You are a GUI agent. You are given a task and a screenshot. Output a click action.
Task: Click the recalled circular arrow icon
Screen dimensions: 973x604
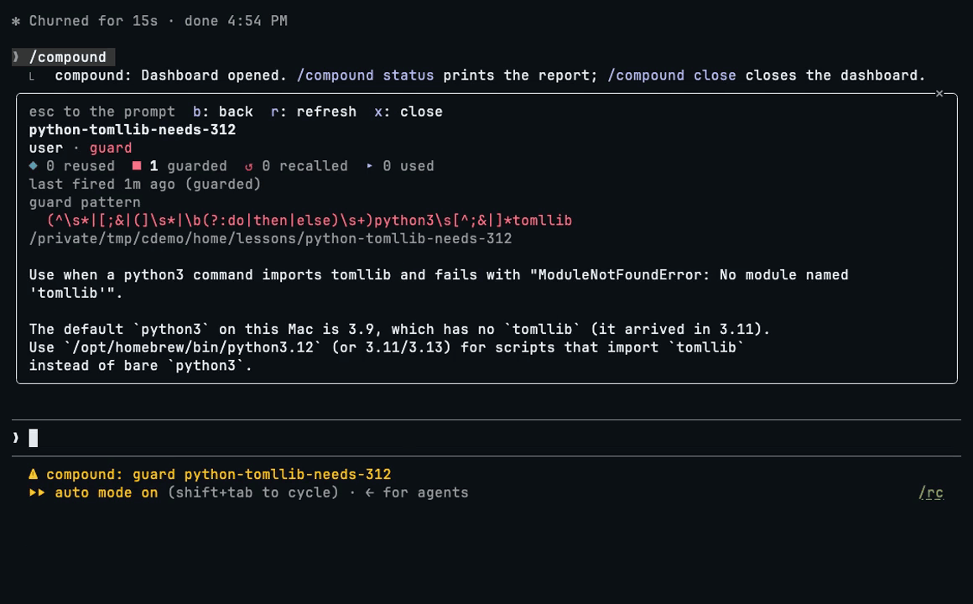point(248,166)
